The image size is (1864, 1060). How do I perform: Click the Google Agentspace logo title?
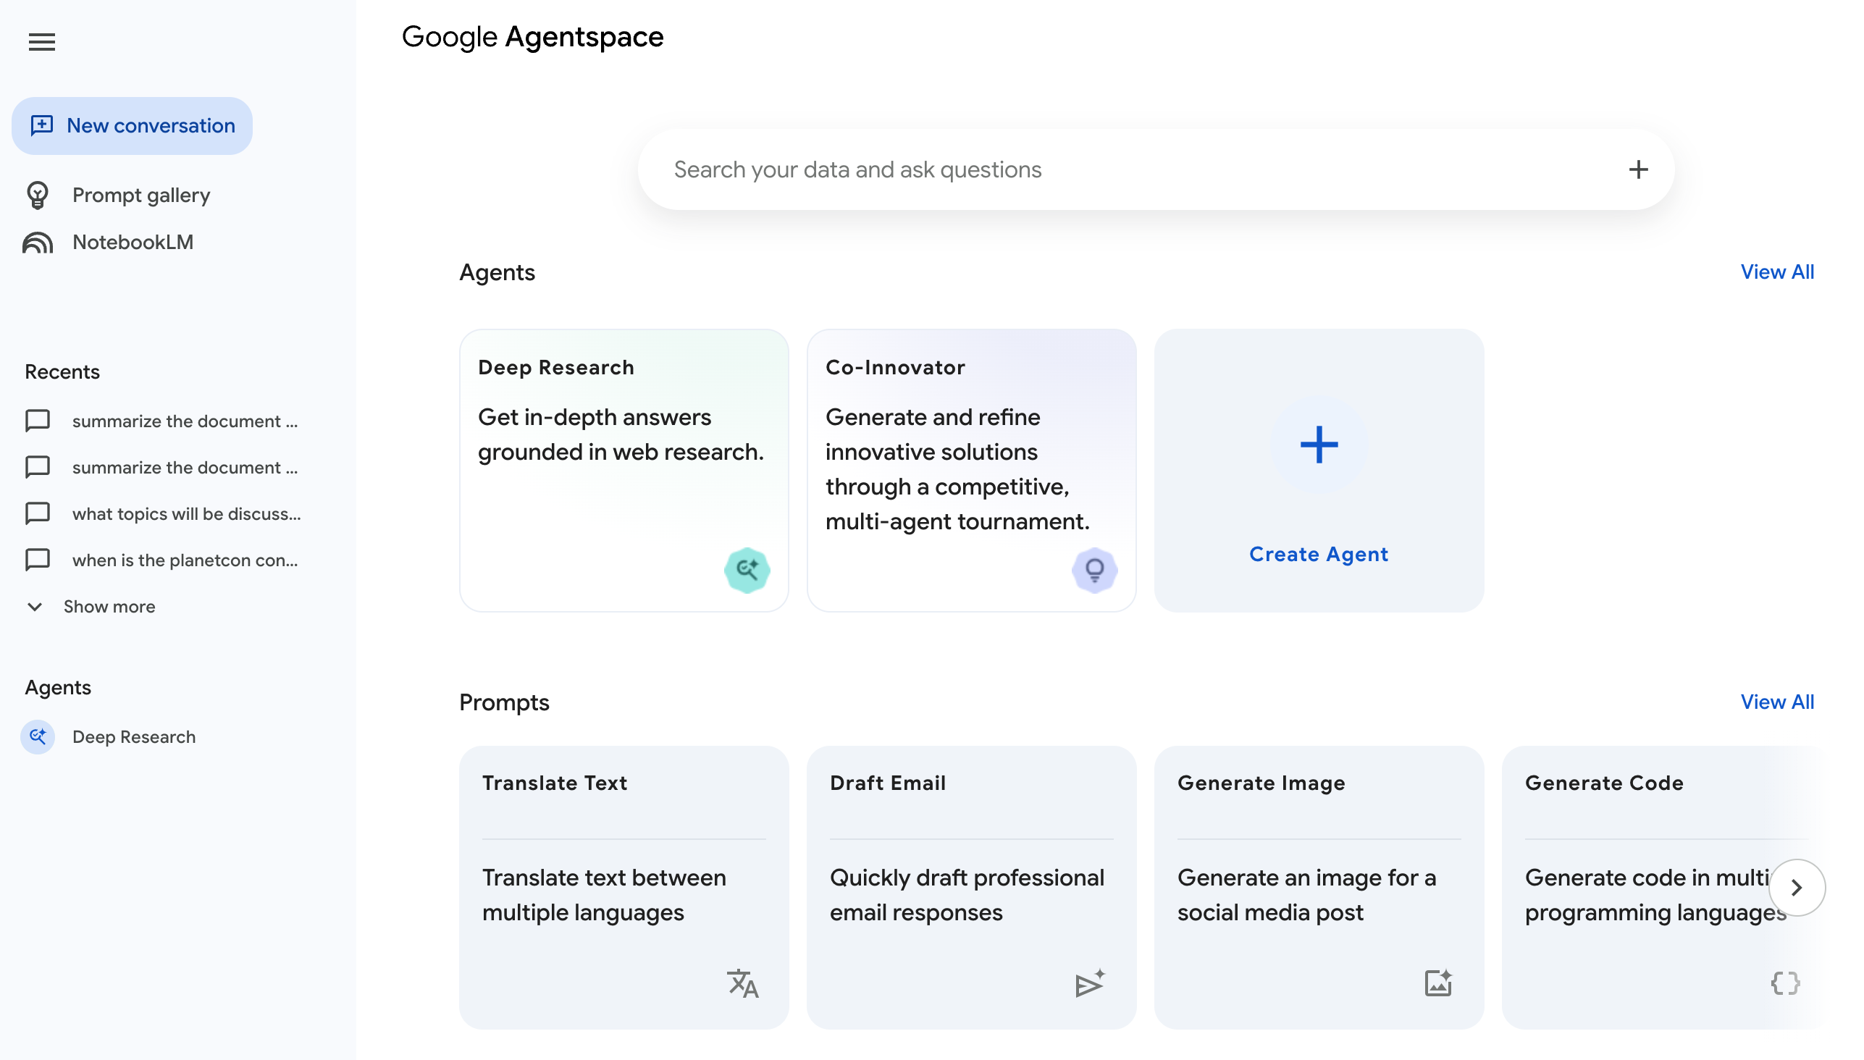coord(532,37)
